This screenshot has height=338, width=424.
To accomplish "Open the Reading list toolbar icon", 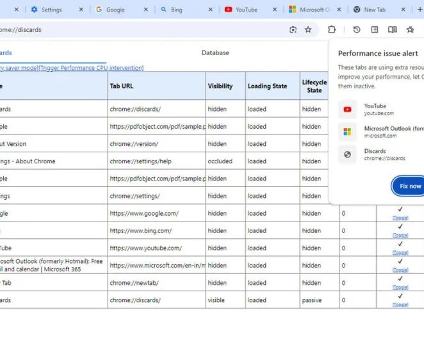I will 375,29.
